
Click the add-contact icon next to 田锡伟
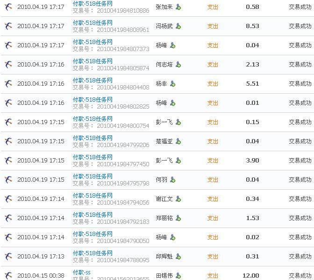point(178,276)
